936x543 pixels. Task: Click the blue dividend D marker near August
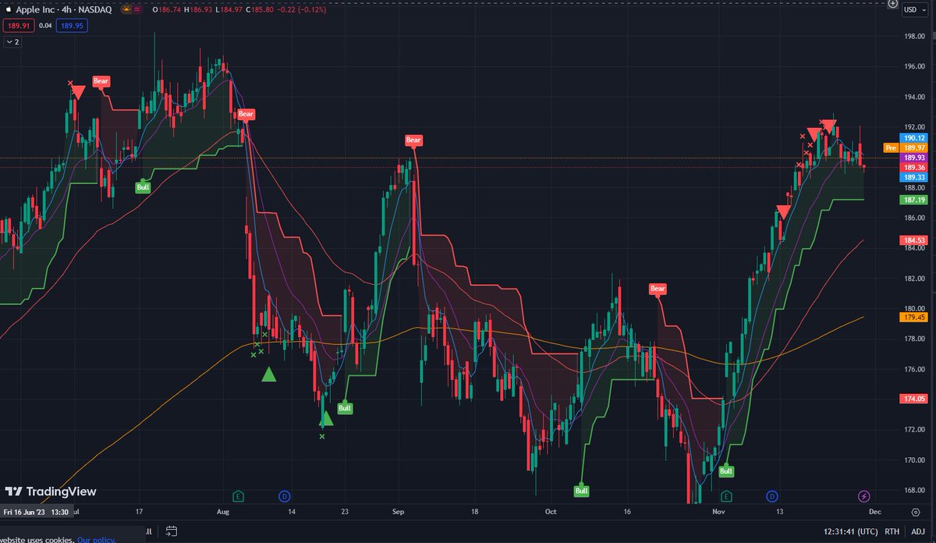[285, 496]
